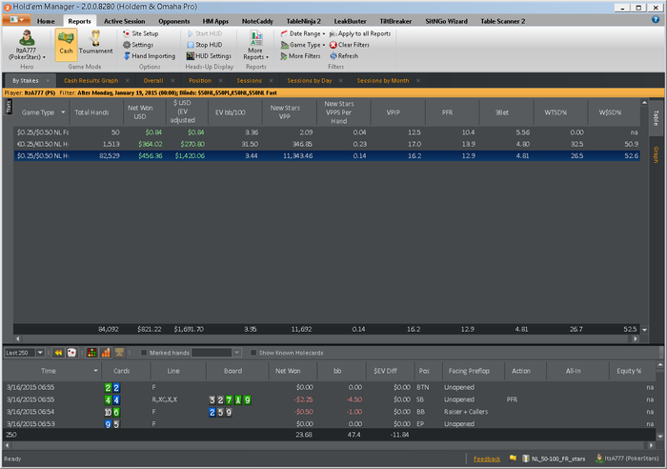The width and height of the screenshot is (667, 469).
Task: Click the Feedback link
Action: click(x=487, y=459)
